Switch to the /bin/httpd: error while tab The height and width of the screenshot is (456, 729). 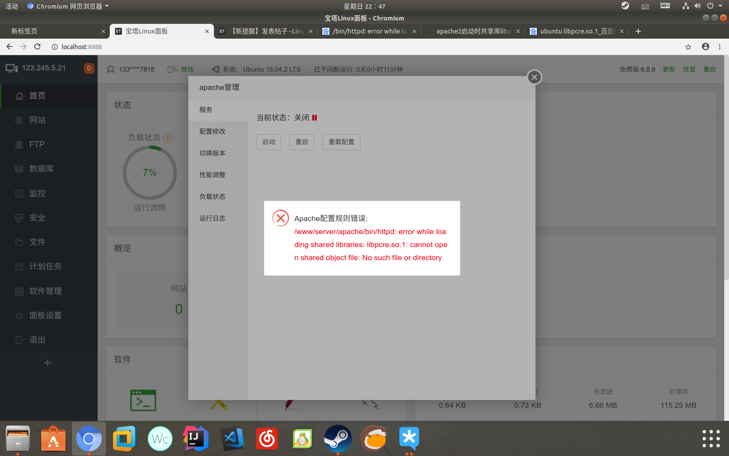[368, 31]
